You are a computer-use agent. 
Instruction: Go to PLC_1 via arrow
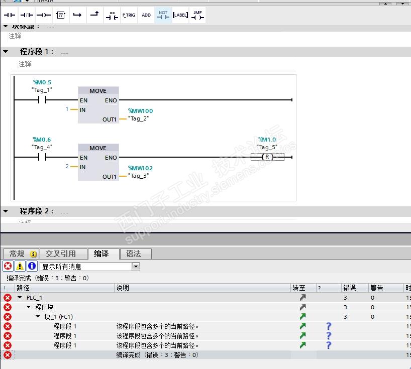(x=303, y=298)
